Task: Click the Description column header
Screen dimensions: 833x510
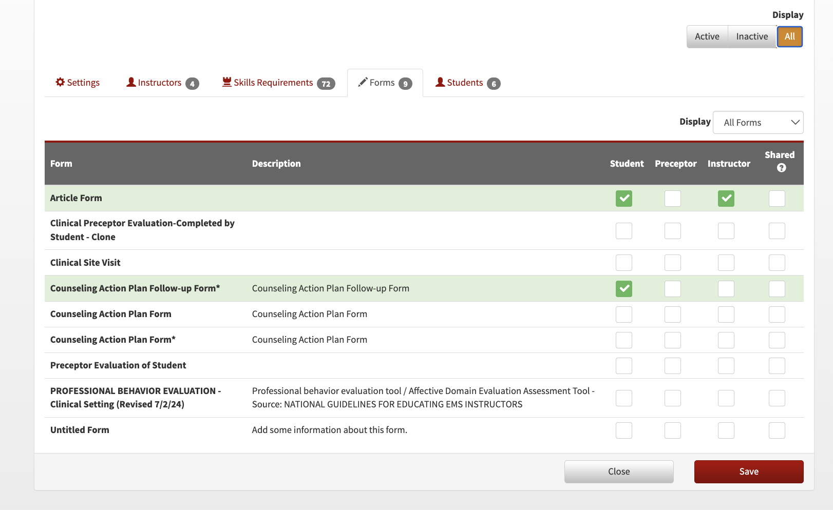Action: coord(276,164)
